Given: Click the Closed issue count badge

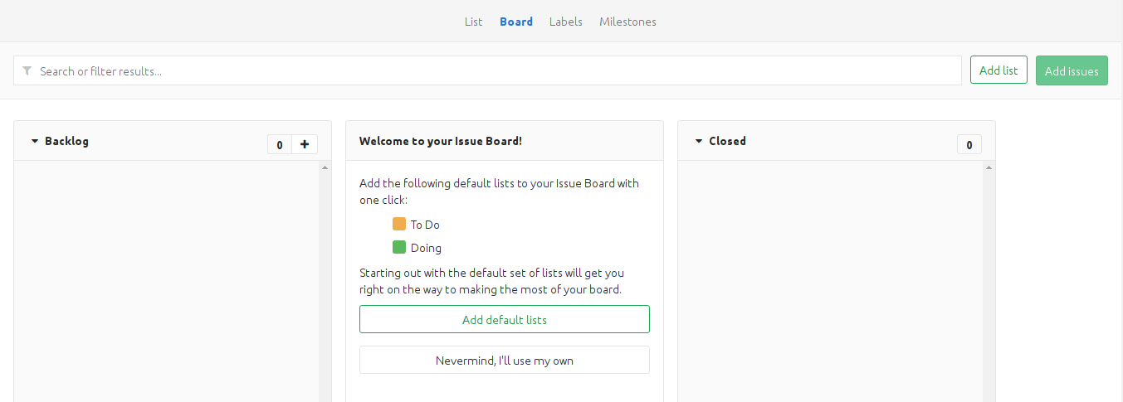Looking at the screenshot, I should click(969, 145).
